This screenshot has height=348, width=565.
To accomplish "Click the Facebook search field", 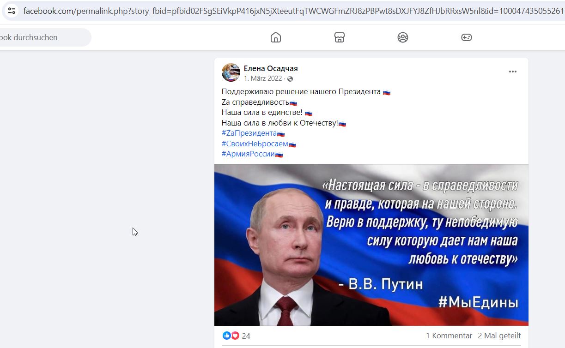I will click(x=43, y=37).
